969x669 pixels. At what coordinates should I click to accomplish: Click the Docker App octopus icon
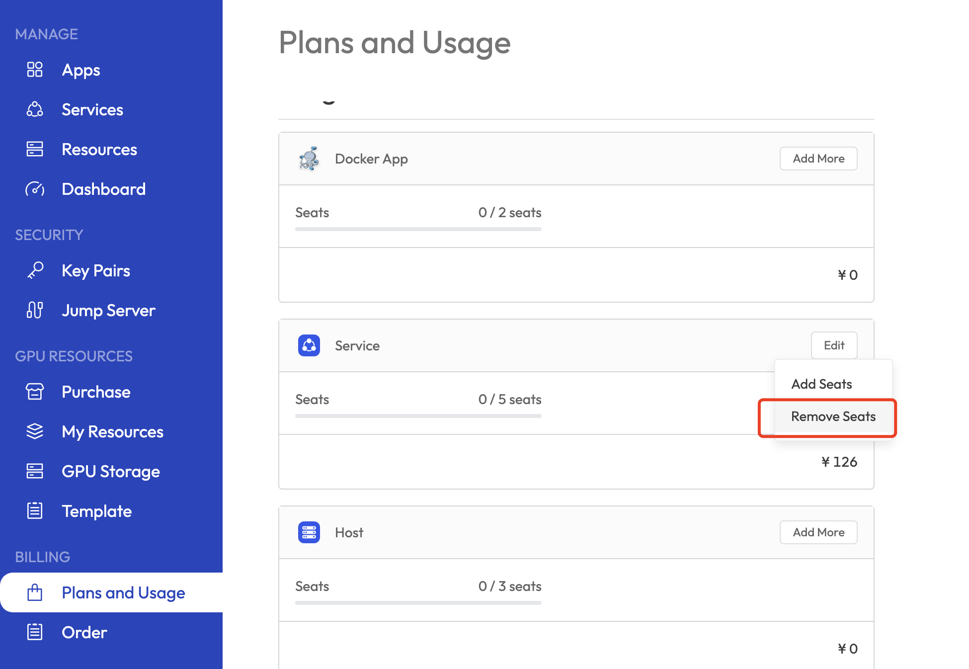click(x=309, y=159)
